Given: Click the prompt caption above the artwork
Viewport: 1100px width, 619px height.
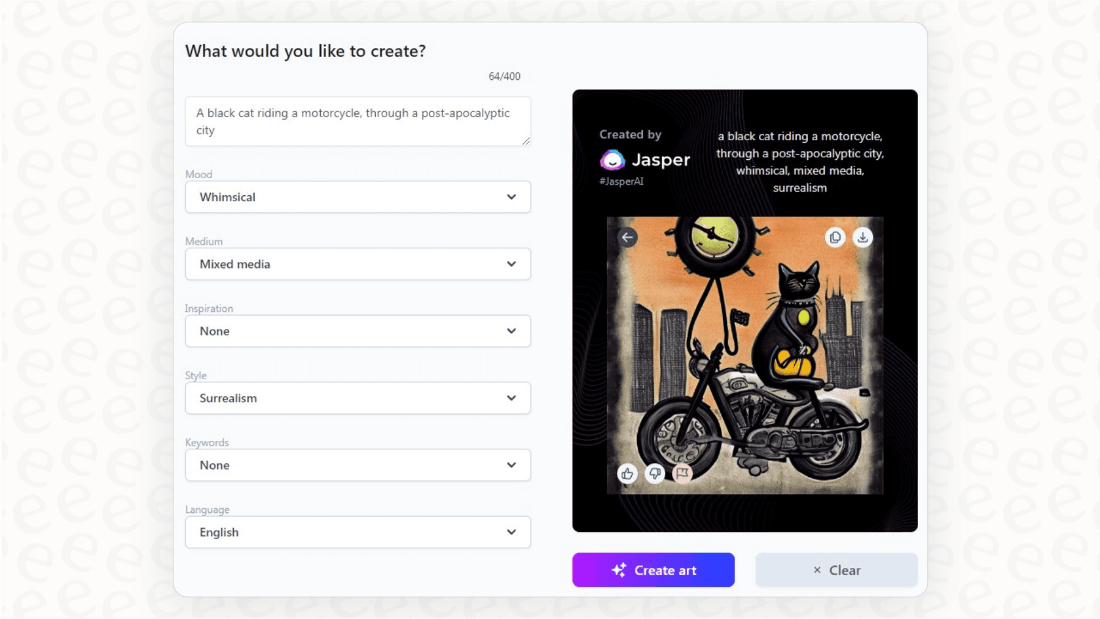Looking at the screenshot, I should click(x=799, y=162).
